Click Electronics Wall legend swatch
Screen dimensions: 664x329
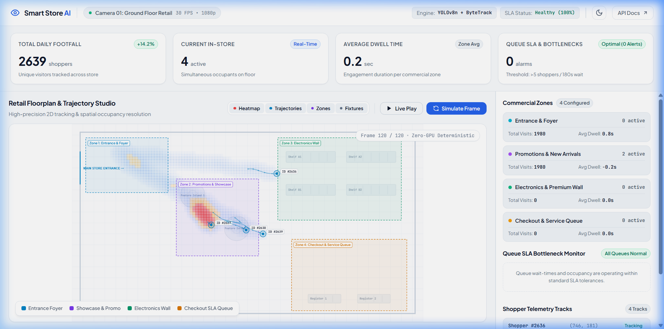(x=130, y=308)
